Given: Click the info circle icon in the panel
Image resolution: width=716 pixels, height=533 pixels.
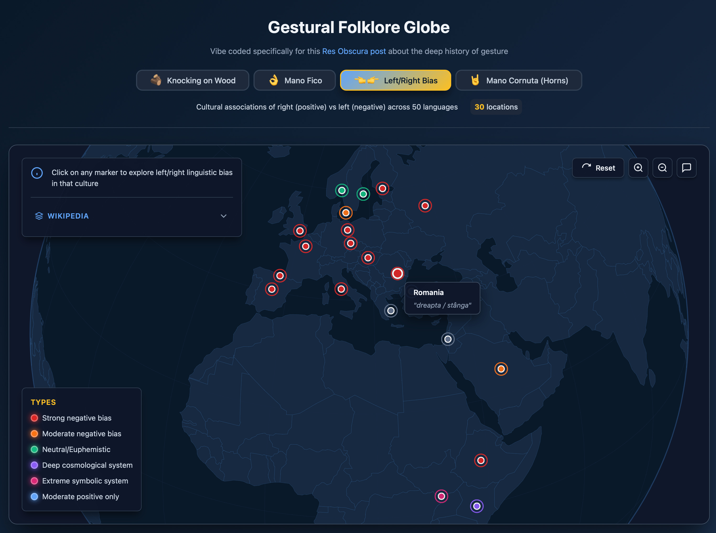Looking at the screenshot, I should [37, 173].
